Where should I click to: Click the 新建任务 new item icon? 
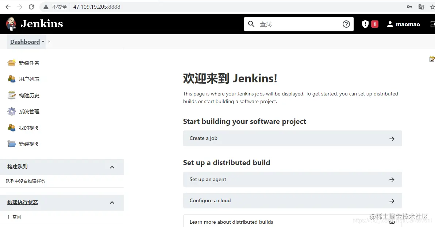pyautogui.click(x=11, y=63)
